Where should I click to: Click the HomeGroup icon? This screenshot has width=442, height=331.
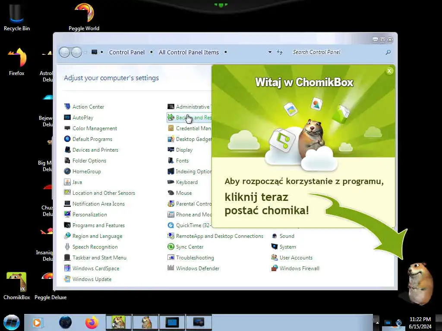pyautogui.click(x=67, y=171)
